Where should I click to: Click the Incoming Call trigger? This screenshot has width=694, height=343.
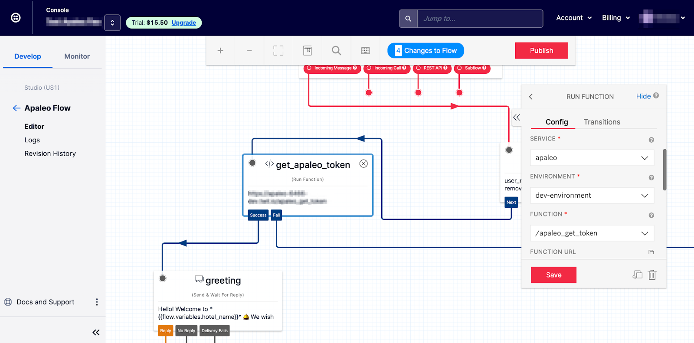click(x=387, y=68)
